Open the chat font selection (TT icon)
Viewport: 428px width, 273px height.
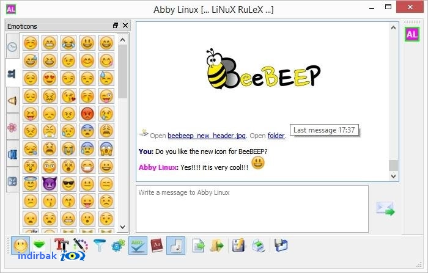point(61,244)
